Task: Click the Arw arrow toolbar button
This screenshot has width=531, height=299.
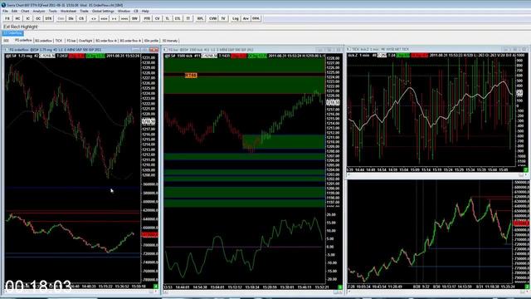Action: coord(246,18)
